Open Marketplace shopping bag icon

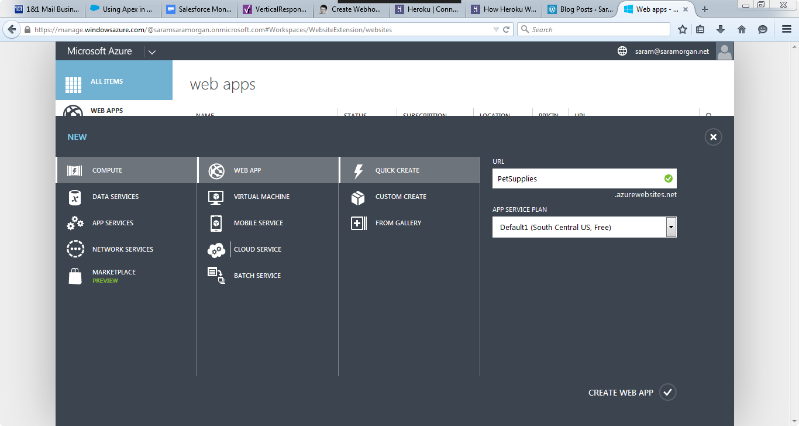pyautogui.click(x=75, y=276)
